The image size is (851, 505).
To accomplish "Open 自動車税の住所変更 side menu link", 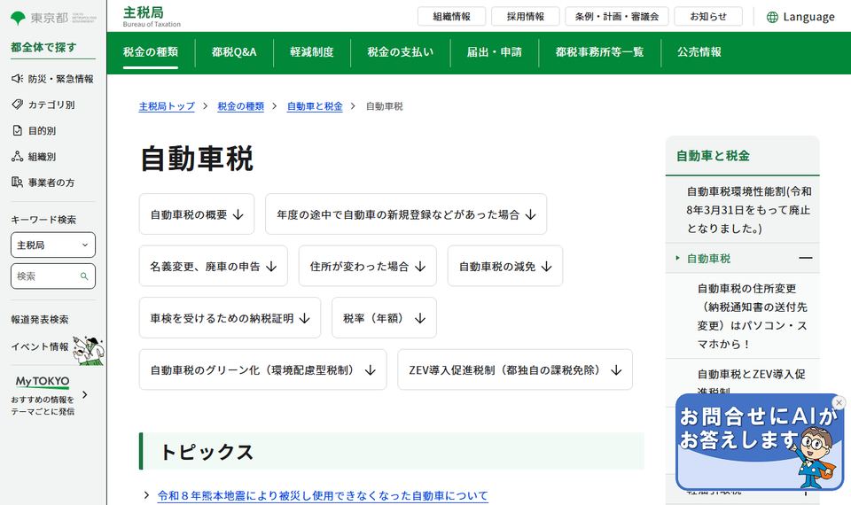I will pyautogui.click(x=753, y=316).
